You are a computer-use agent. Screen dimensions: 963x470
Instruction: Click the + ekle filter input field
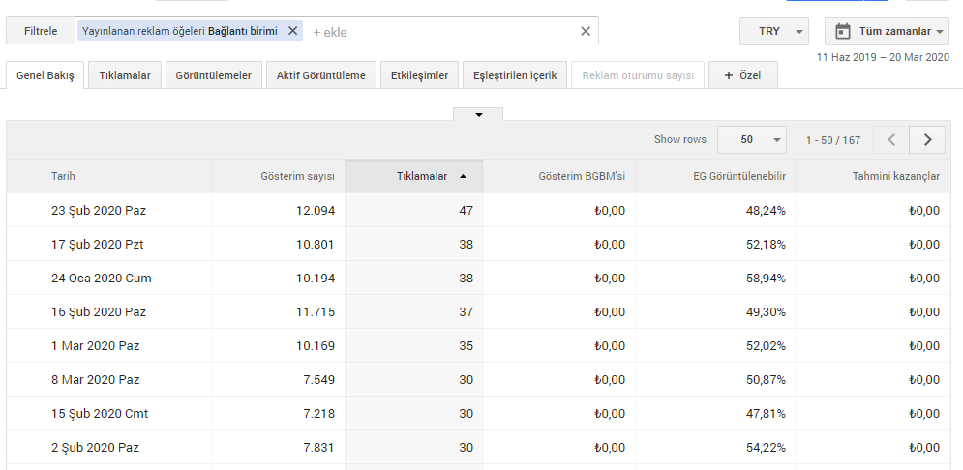pyautogui.click(x=436, y=31)
